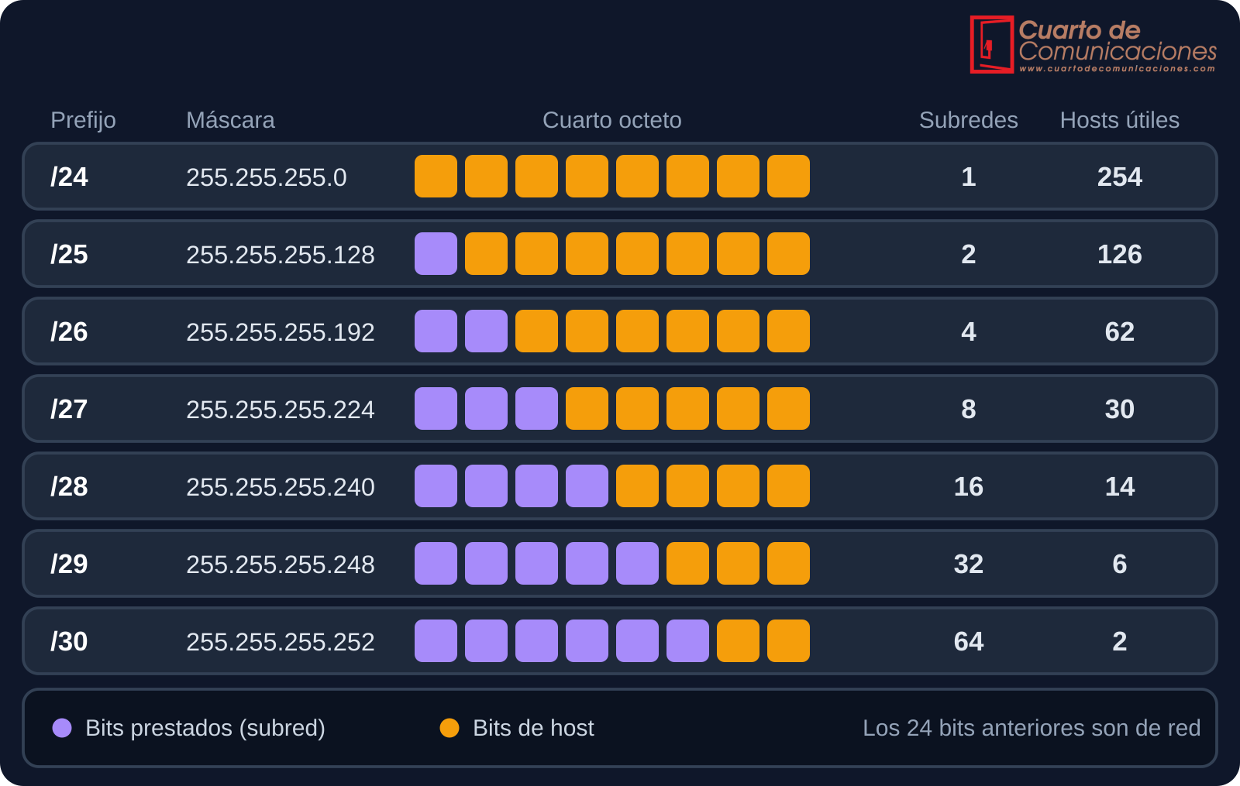The height and width of the screenshot is (786, 1240).
Task: Click the Prefijo column header
Action: click(x=83, y=120)
